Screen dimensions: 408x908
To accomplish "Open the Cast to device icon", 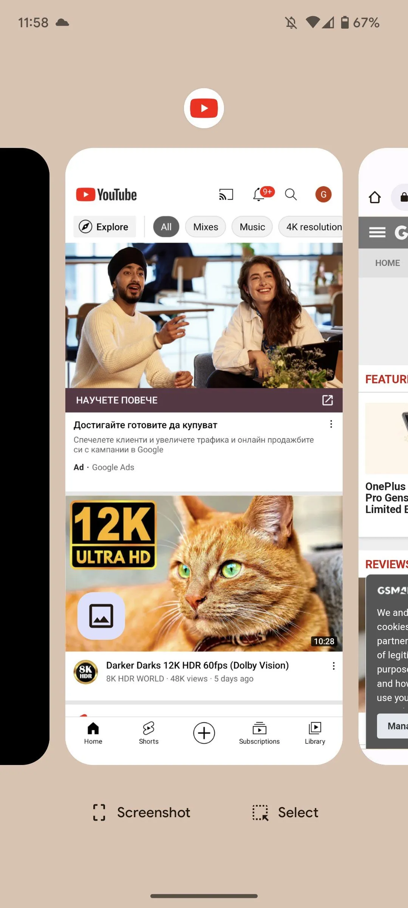I will coord(226,194).
